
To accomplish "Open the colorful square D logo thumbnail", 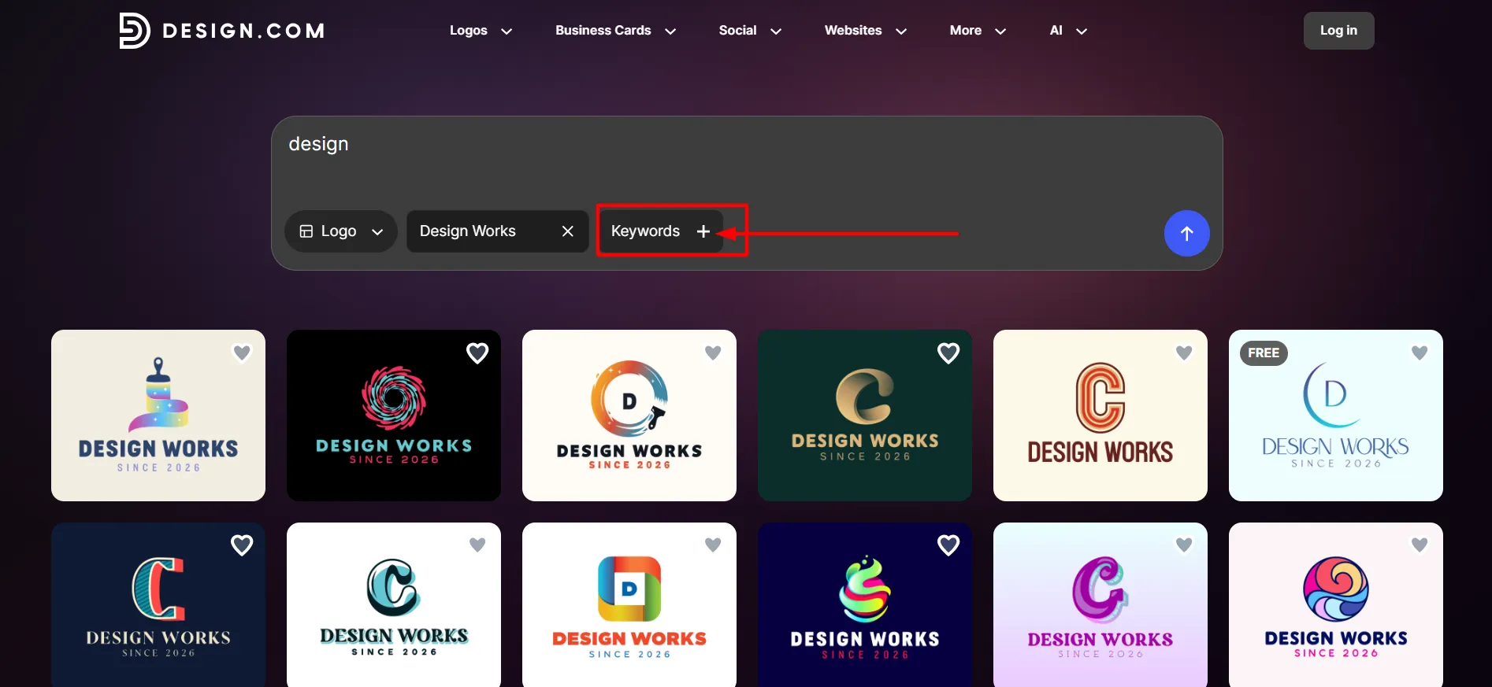I will 629,604.
